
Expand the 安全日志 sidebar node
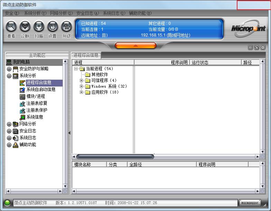pos(9,131)
